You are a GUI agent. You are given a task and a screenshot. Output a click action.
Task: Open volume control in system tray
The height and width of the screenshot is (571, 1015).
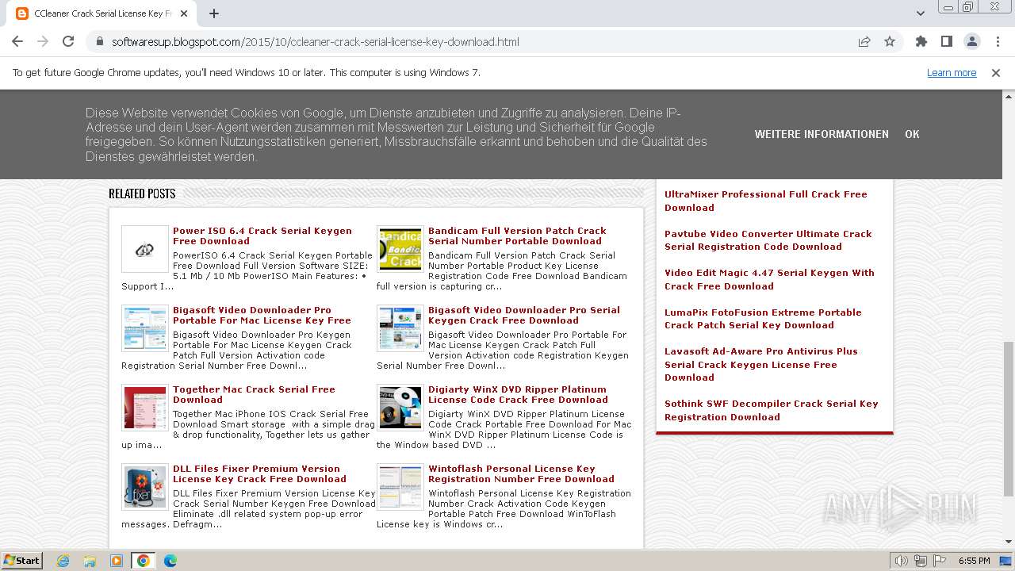click(x=902, y=561)
